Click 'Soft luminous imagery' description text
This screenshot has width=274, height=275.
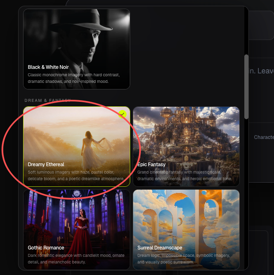tap(76, 175)
